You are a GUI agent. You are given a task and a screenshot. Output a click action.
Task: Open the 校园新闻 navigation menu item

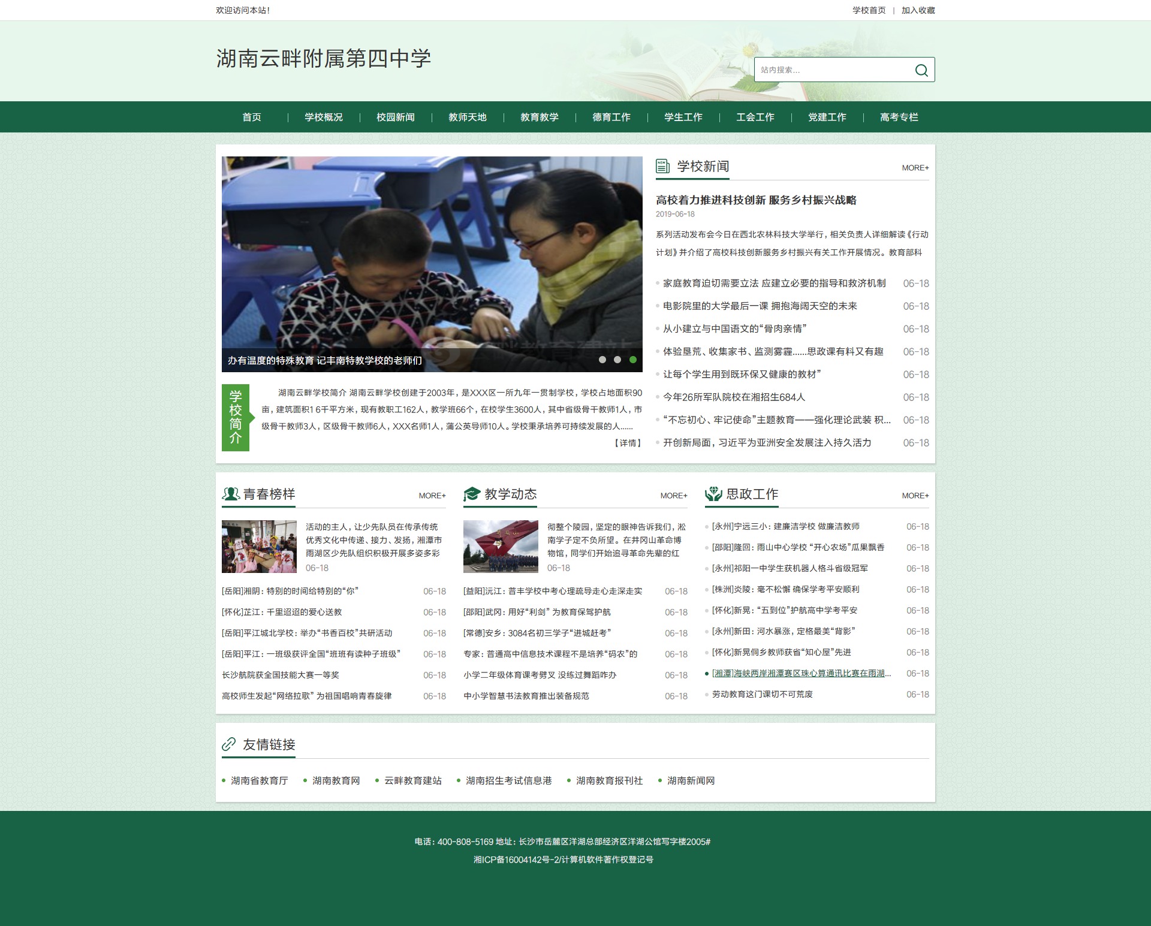coord(396,117)
